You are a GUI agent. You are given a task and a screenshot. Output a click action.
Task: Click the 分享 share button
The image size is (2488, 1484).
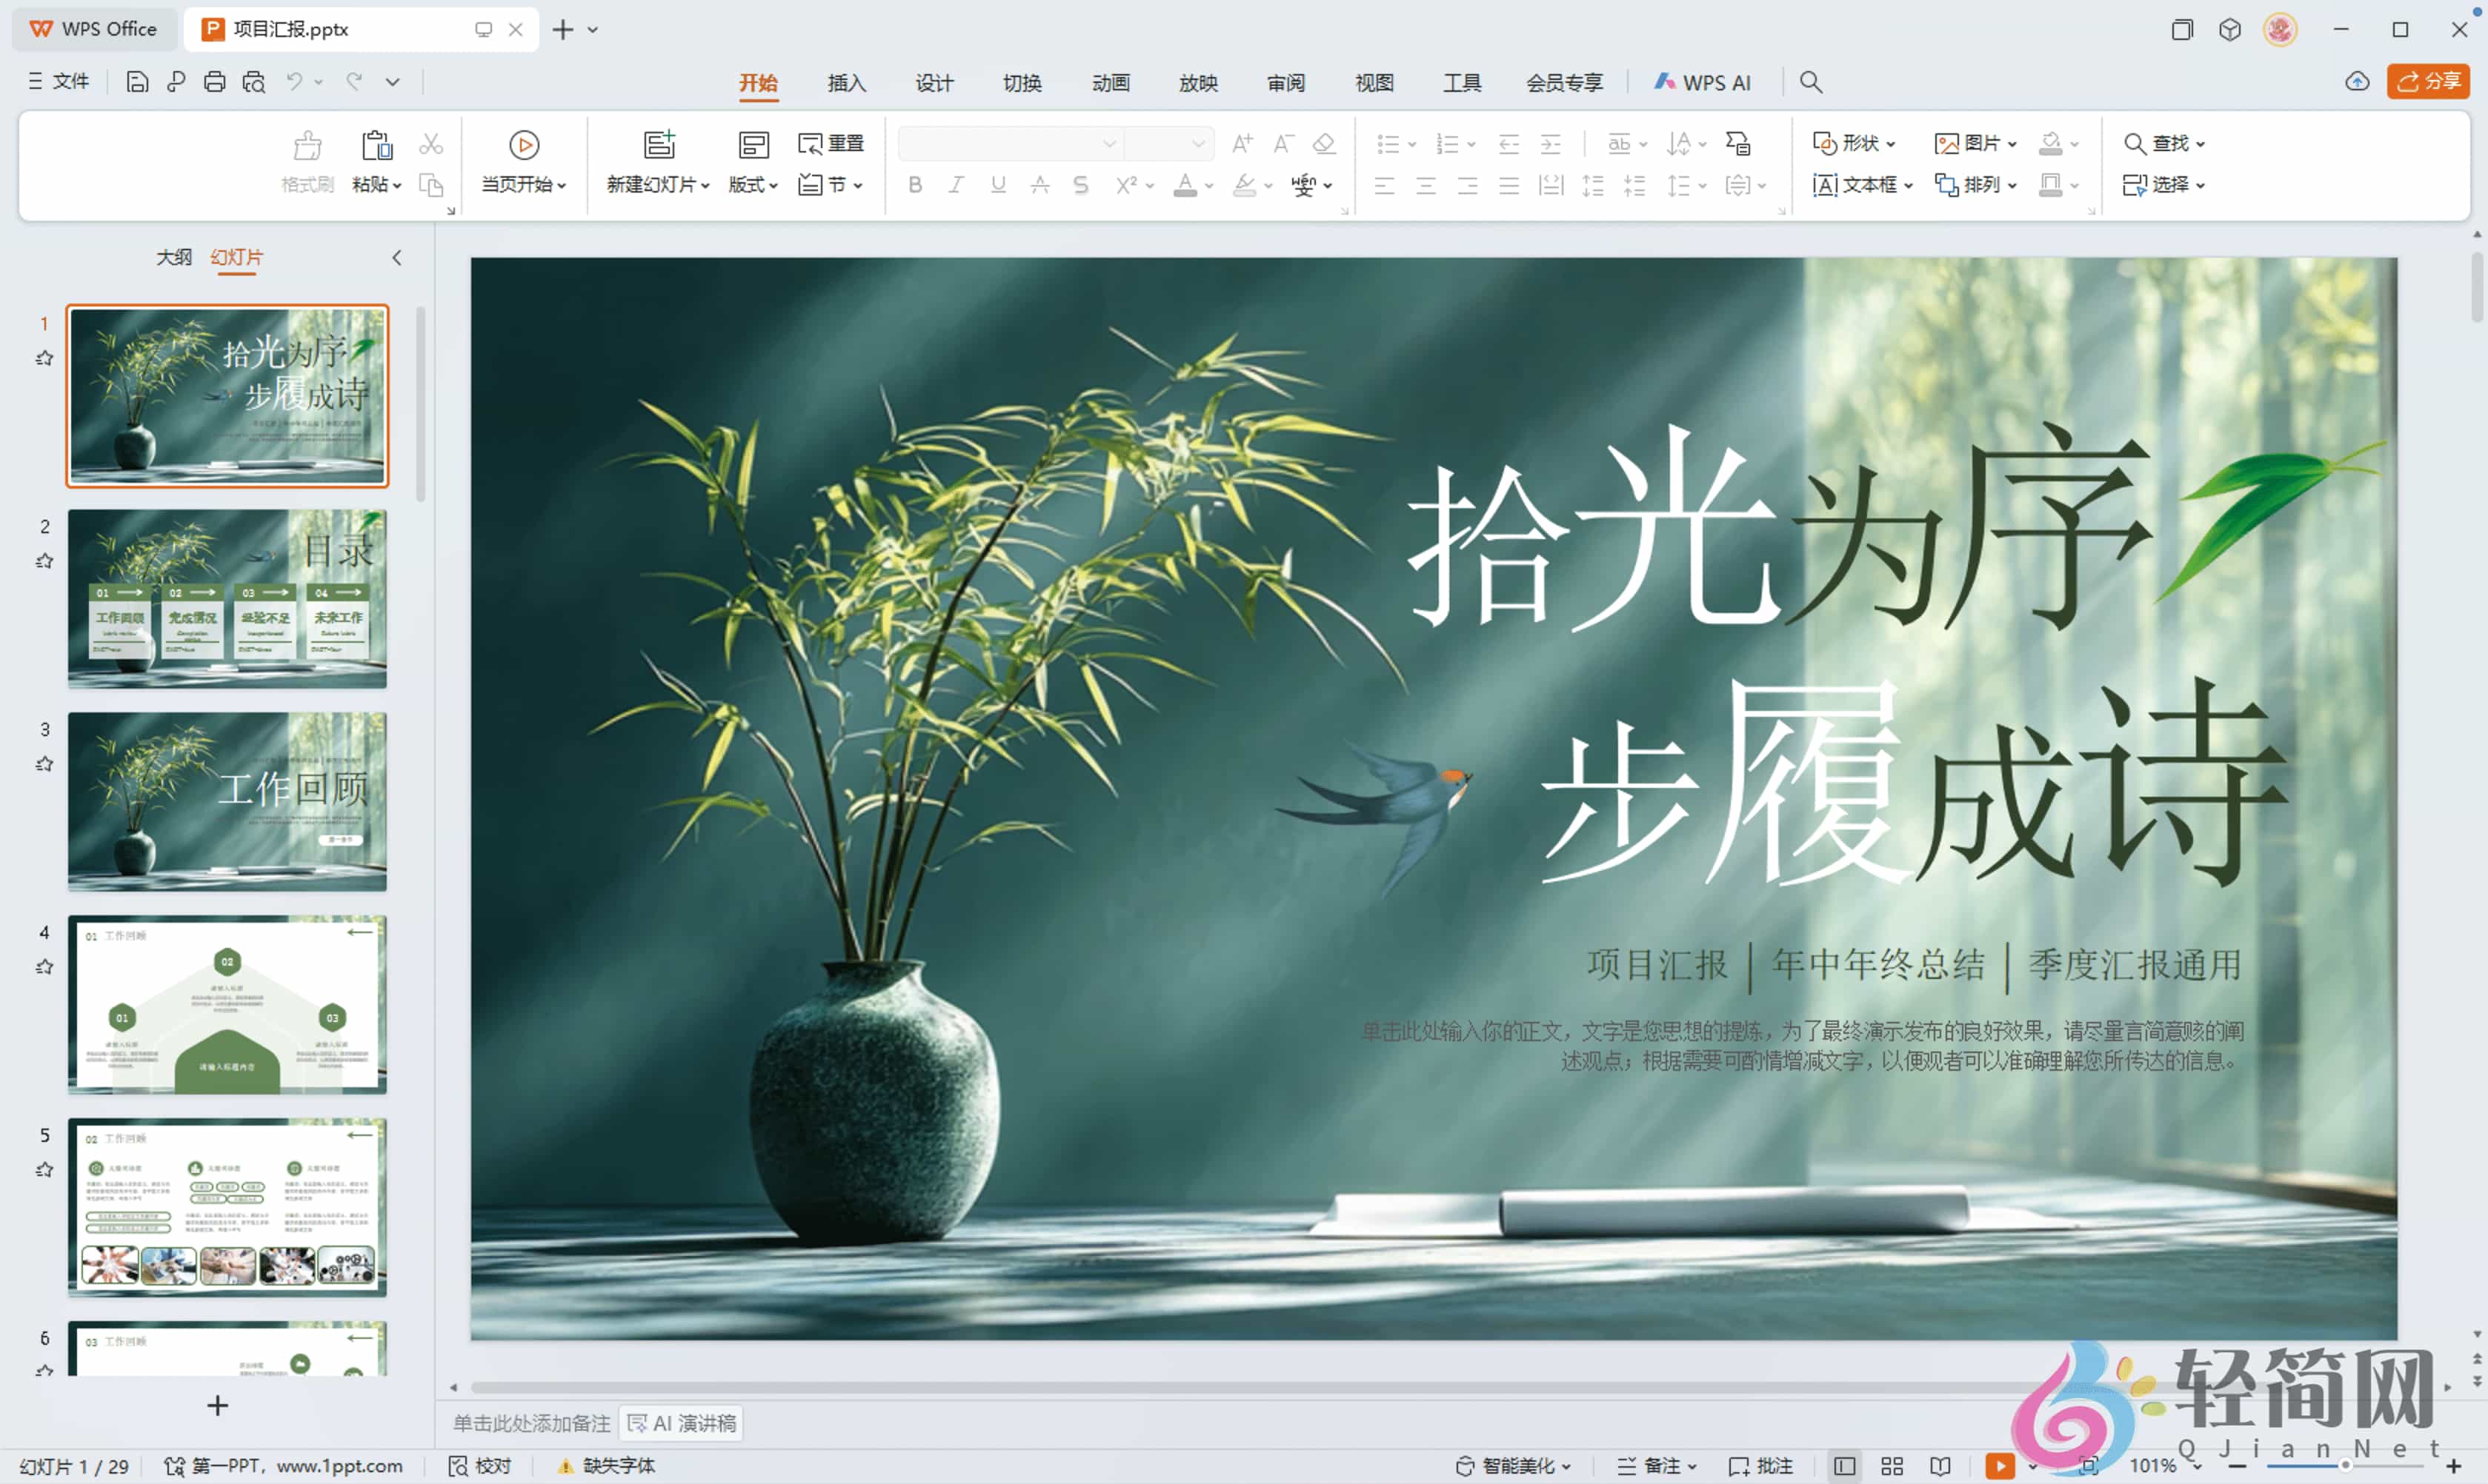coord(2429,81)
